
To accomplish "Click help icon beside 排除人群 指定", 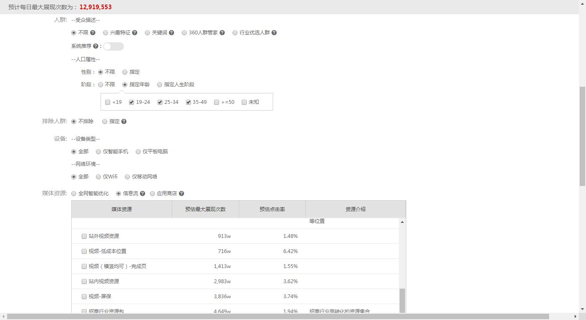I will coord(124,121).
